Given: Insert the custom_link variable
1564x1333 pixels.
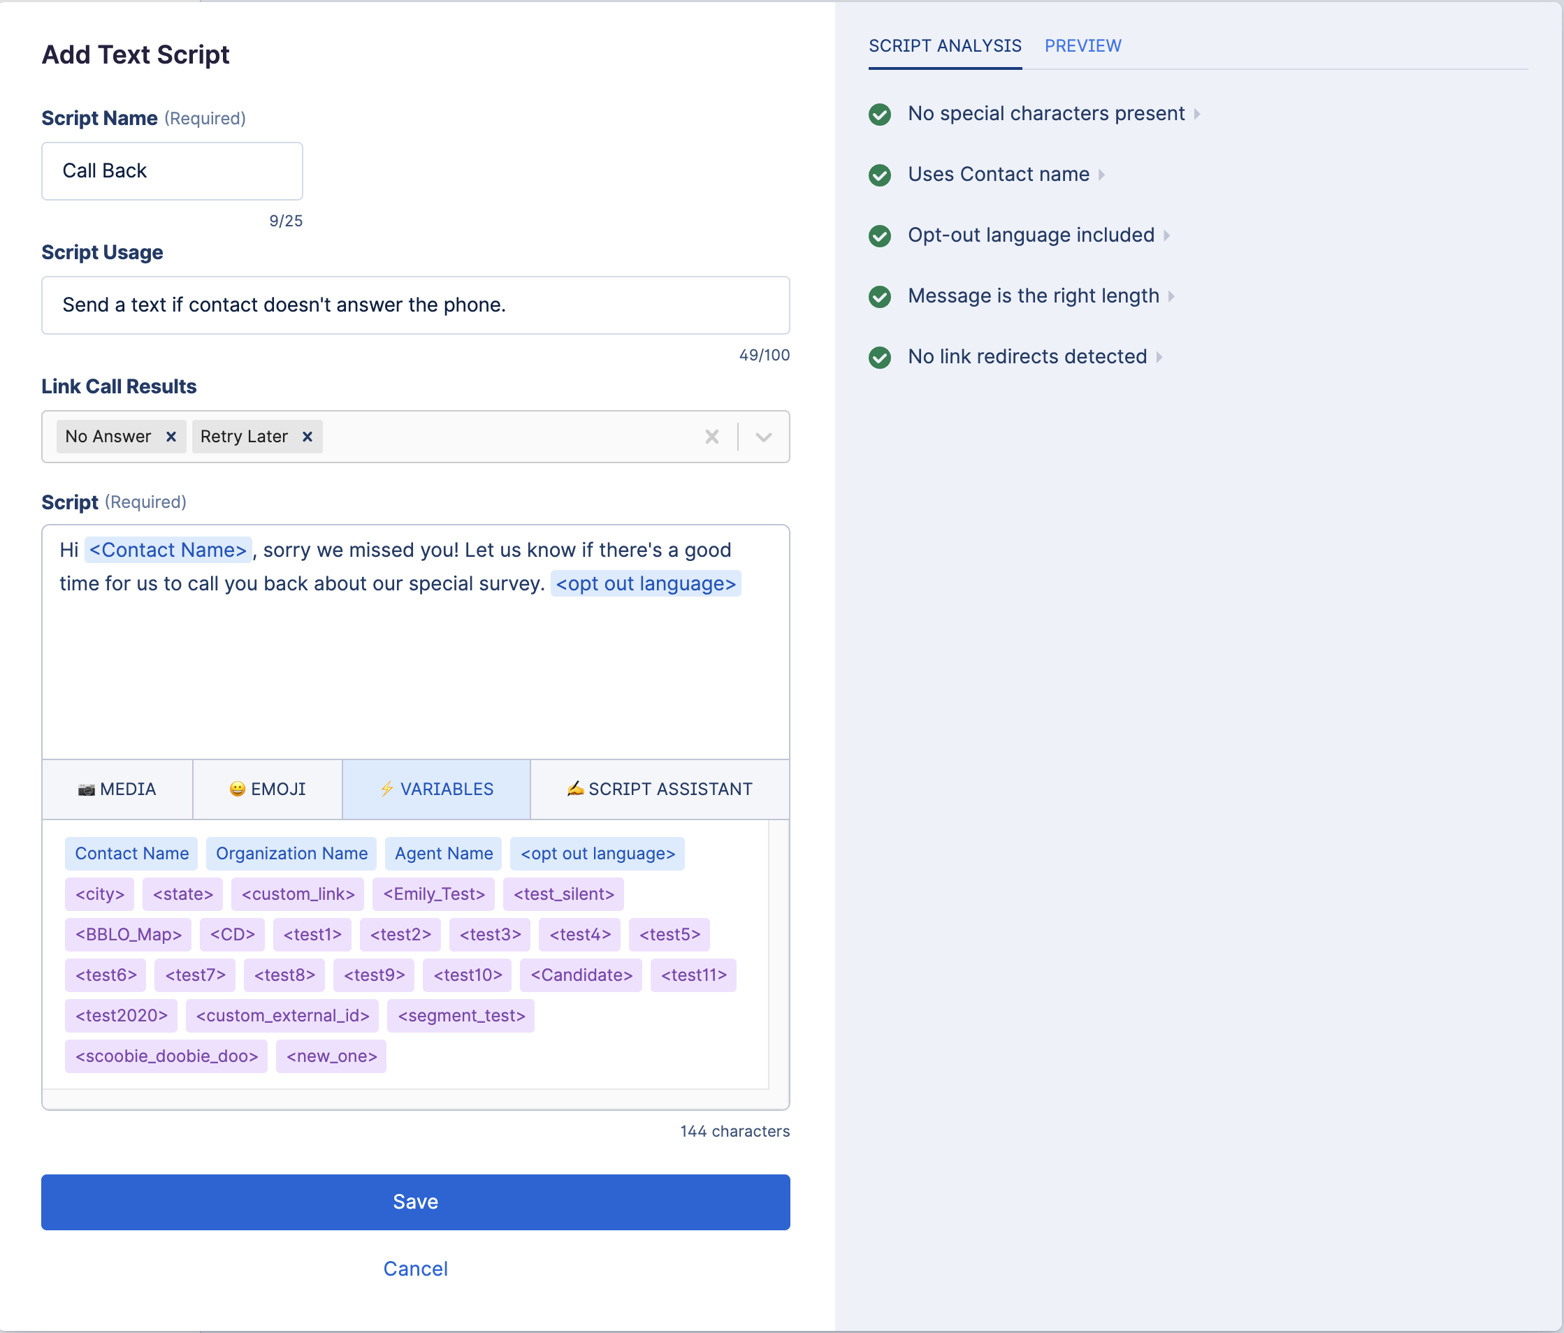Looking at the screenshot, I should [298, 894].
